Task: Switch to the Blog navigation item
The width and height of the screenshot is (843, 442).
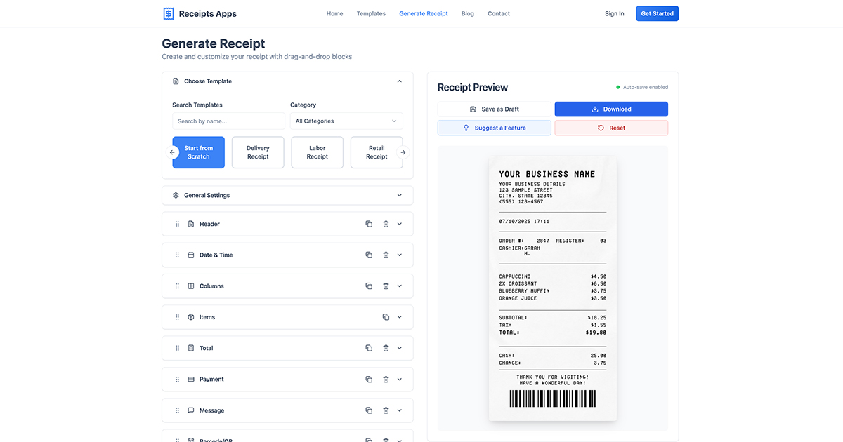Action: (467, 13)
